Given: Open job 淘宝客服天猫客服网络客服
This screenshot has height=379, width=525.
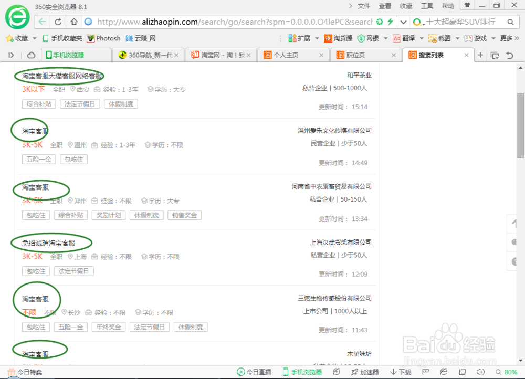Looking at the screenshot, I should click(x=62, y=76).
